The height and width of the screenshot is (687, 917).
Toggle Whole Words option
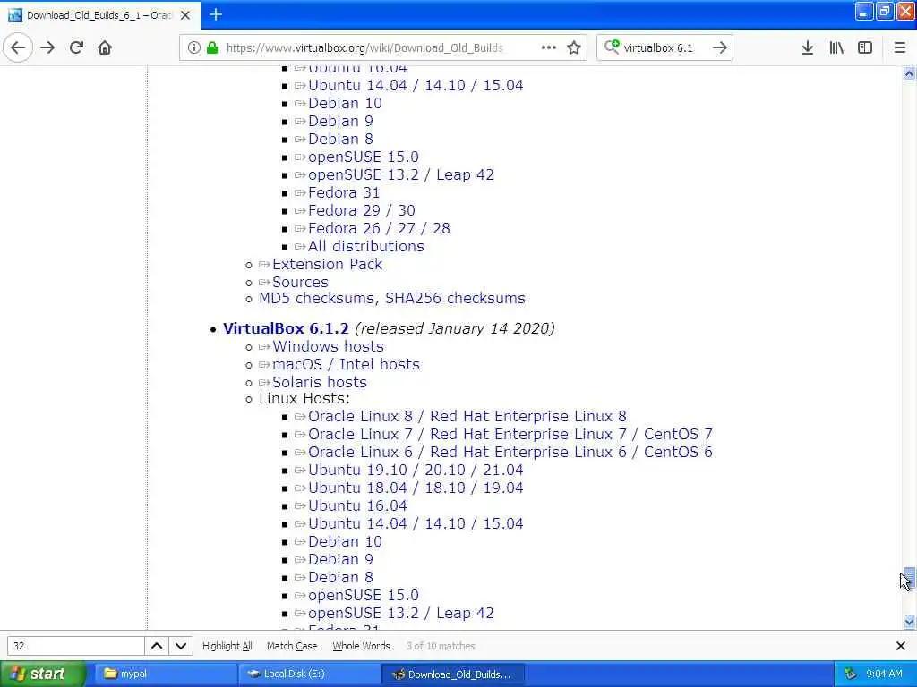(361, 646)
